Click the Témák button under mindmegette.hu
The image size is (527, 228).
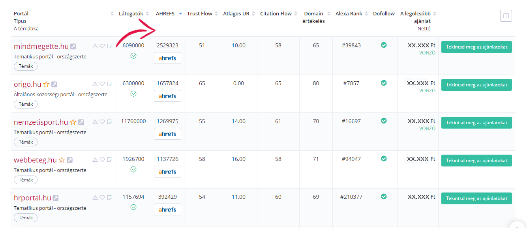pos(26,66)
